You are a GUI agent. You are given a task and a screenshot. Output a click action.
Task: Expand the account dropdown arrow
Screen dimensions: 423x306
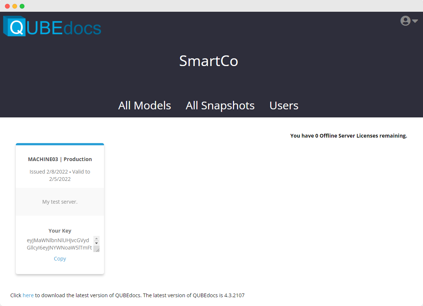click(415, 21)
